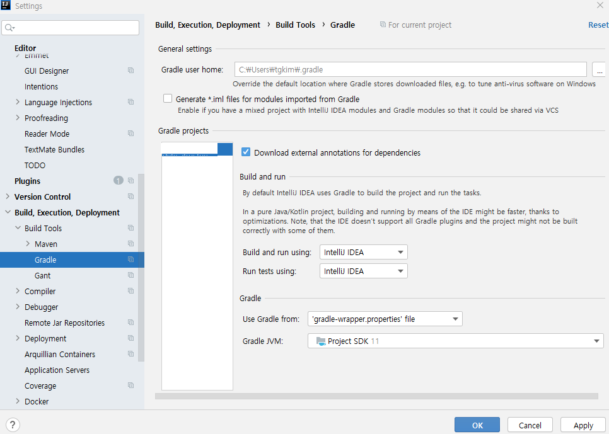The image size is (609, 434).
Task: Uncheck Download external annotations for dependencies
Action: coord(245,152)
